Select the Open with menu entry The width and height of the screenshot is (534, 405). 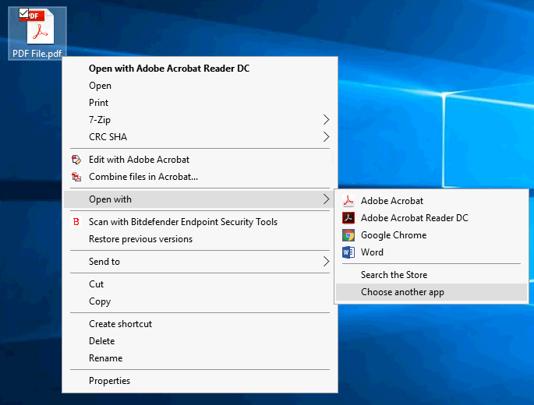200,199
